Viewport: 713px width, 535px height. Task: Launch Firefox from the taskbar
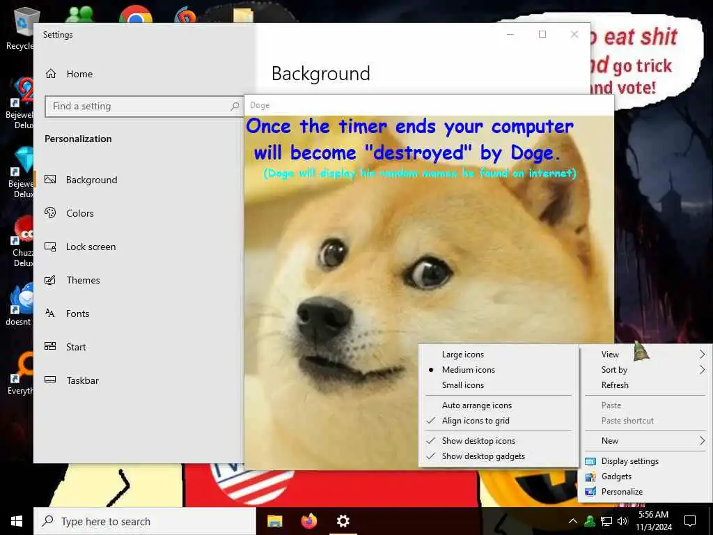coord(309,521)
